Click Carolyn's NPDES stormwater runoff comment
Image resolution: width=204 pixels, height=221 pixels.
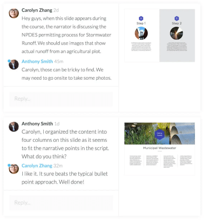coord(67,35)
